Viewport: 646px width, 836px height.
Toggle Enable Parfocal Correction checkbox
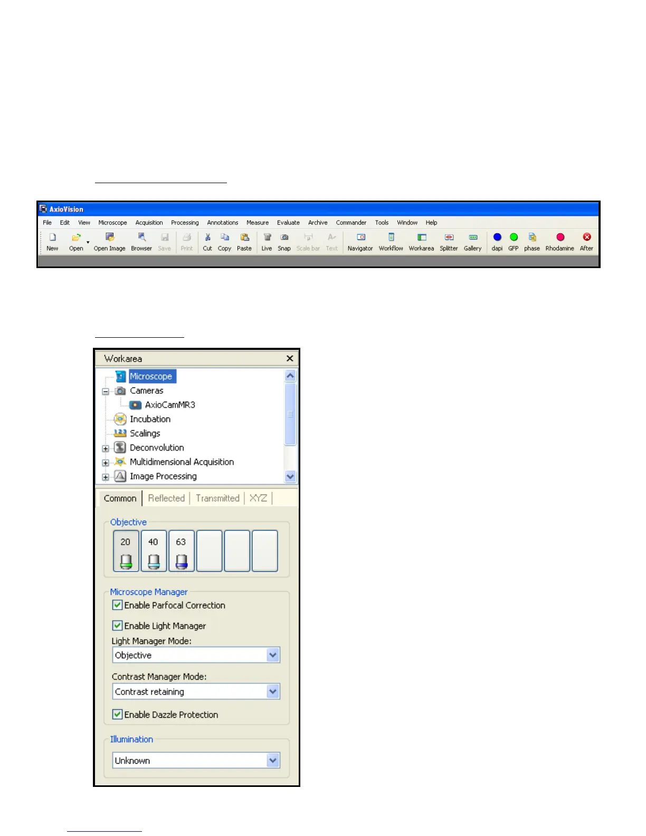click(x=117, y=605)
